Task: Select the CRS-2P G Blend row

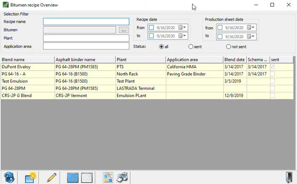Action: pyautogui.click(x=147, y=96)
